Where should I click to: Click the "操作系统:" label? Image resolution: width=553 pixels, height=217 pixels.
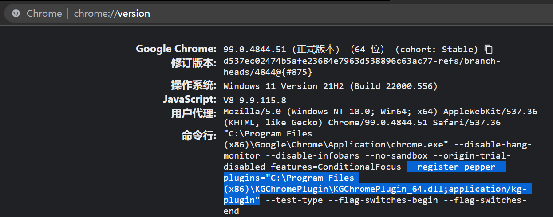tap(194, 85)
